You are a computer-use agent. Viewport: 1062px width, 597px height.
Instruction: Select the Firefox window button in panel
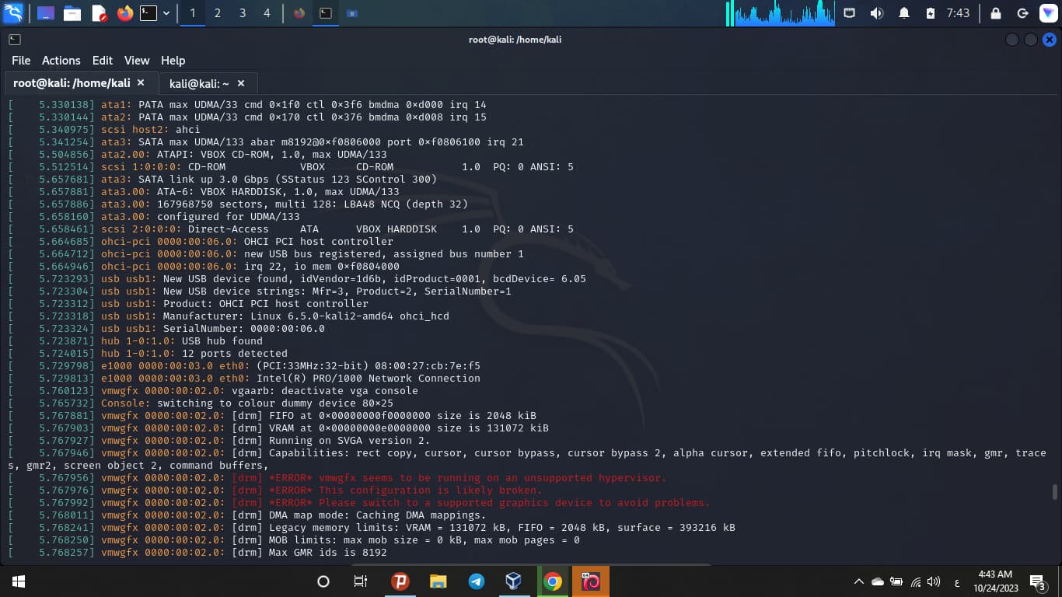coord(300,13)
